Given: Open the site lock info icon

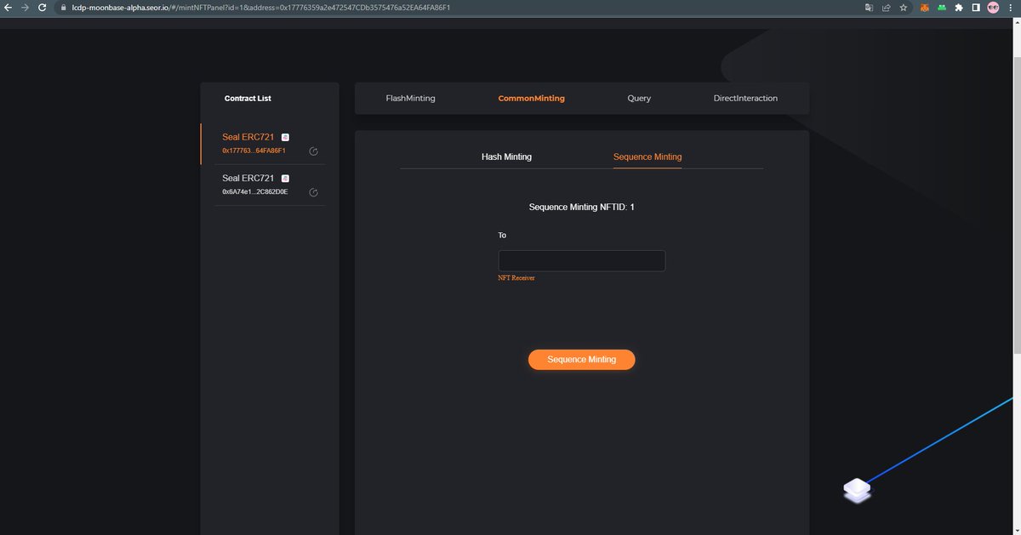Looking at the screenshot, I should 62,7.
